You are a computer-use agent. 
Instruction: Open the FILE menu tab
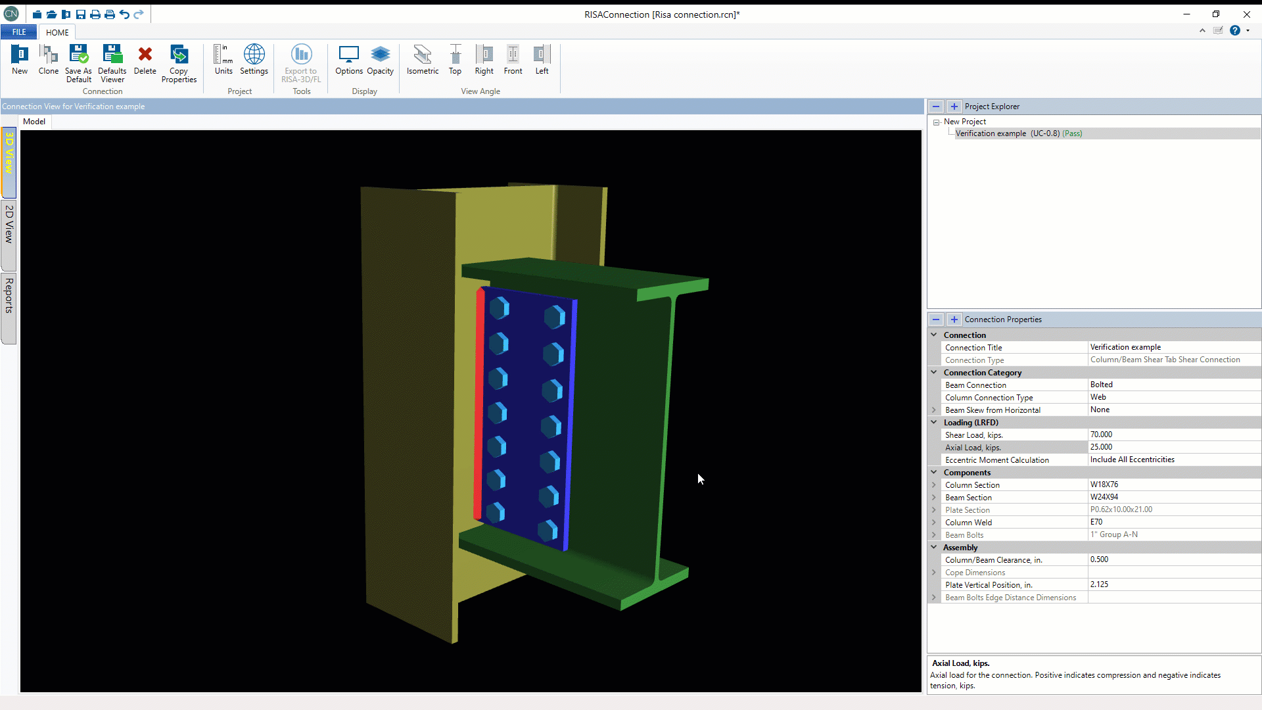[x=19, y=32]
